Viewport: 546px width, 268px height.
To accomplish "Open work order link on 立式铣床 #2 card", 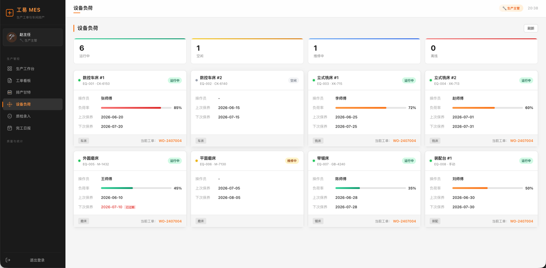I will [522, 141].
